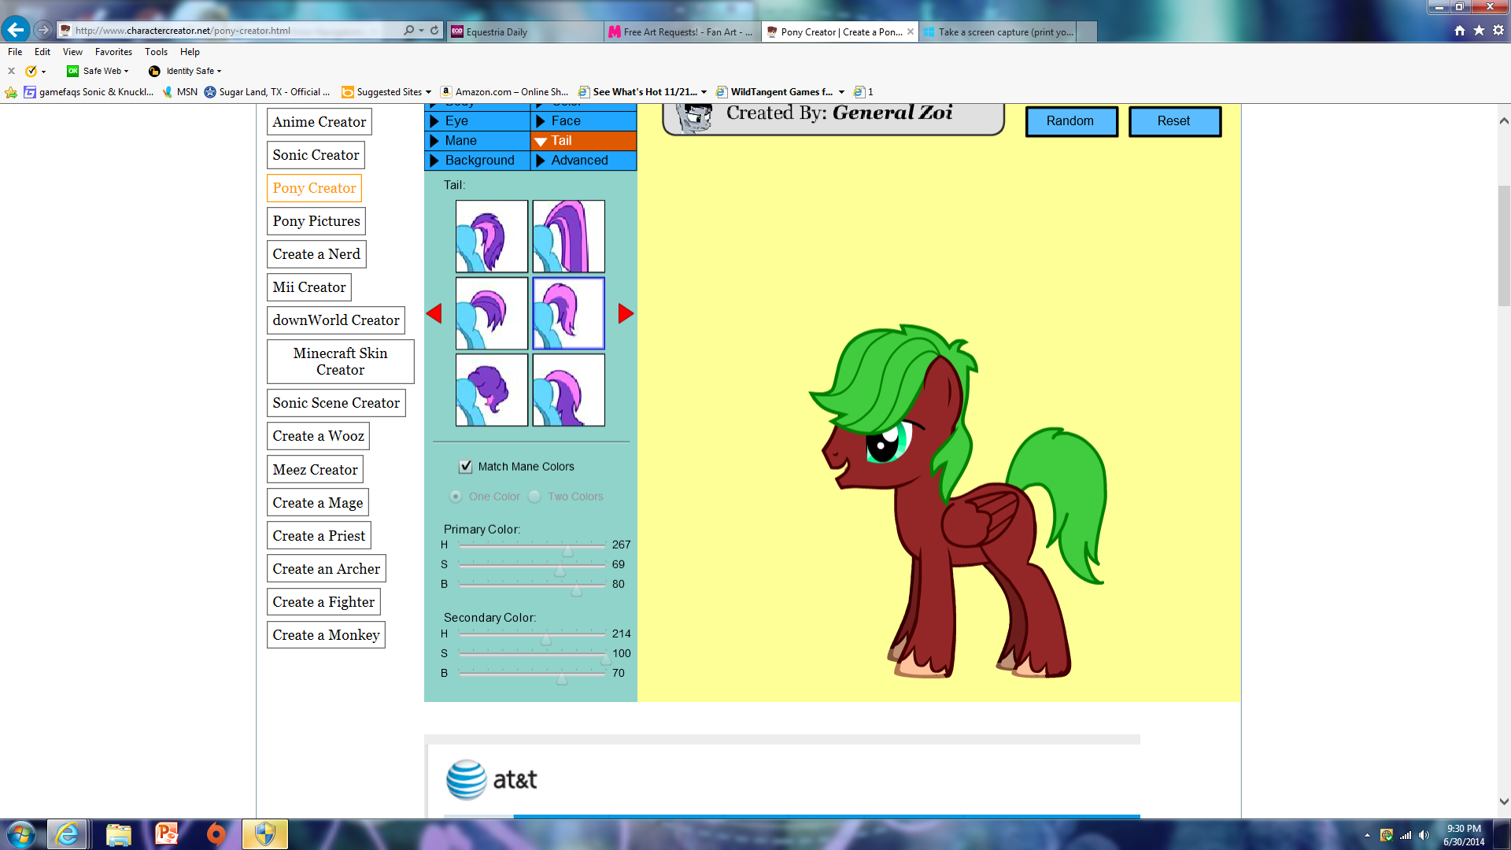
Task: Click the Add to Favorites bar star icon
Action: pos(11,92)
